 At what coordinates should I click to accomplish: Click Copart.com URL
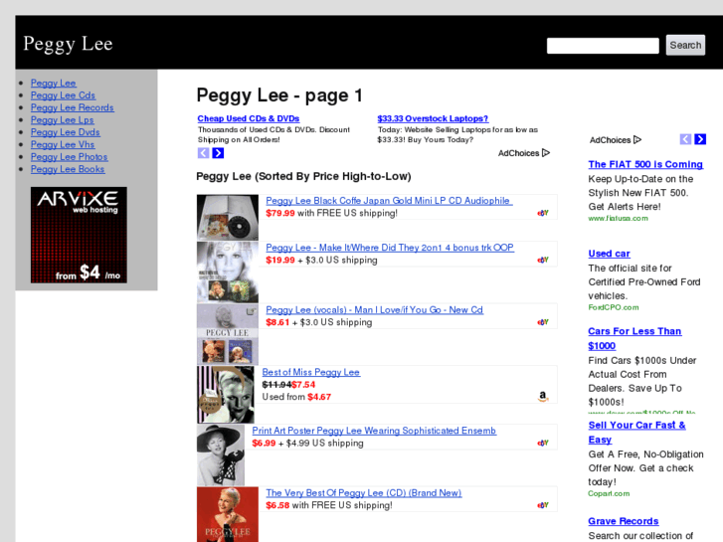(609, 493)
